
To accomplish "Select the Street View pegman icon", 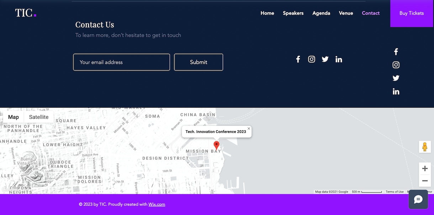I will pyautogui.click(x=425, y=147).
